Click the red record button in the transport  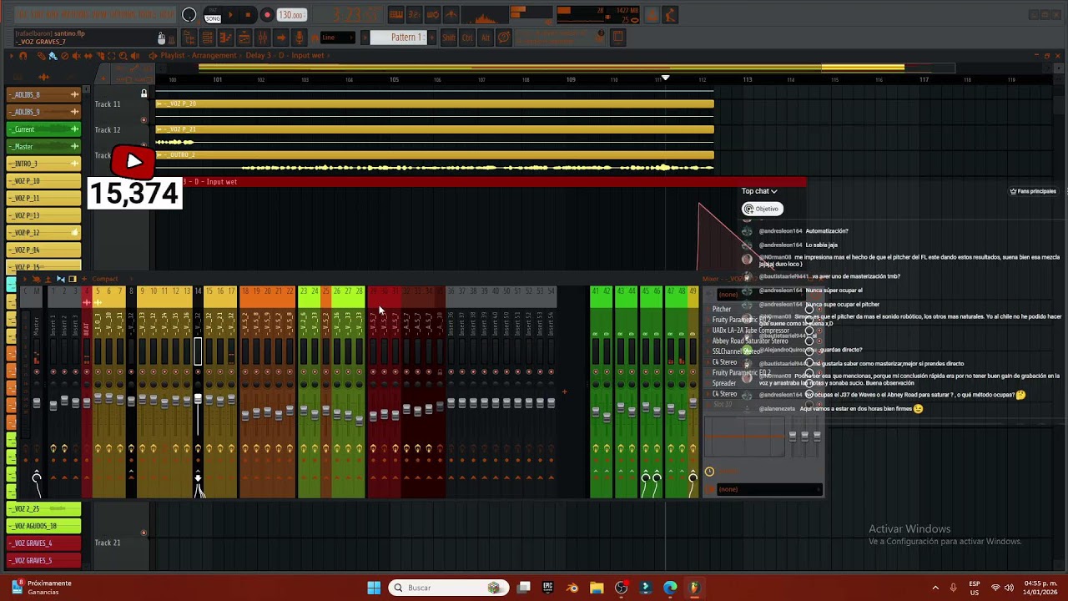tap(267, 15)
